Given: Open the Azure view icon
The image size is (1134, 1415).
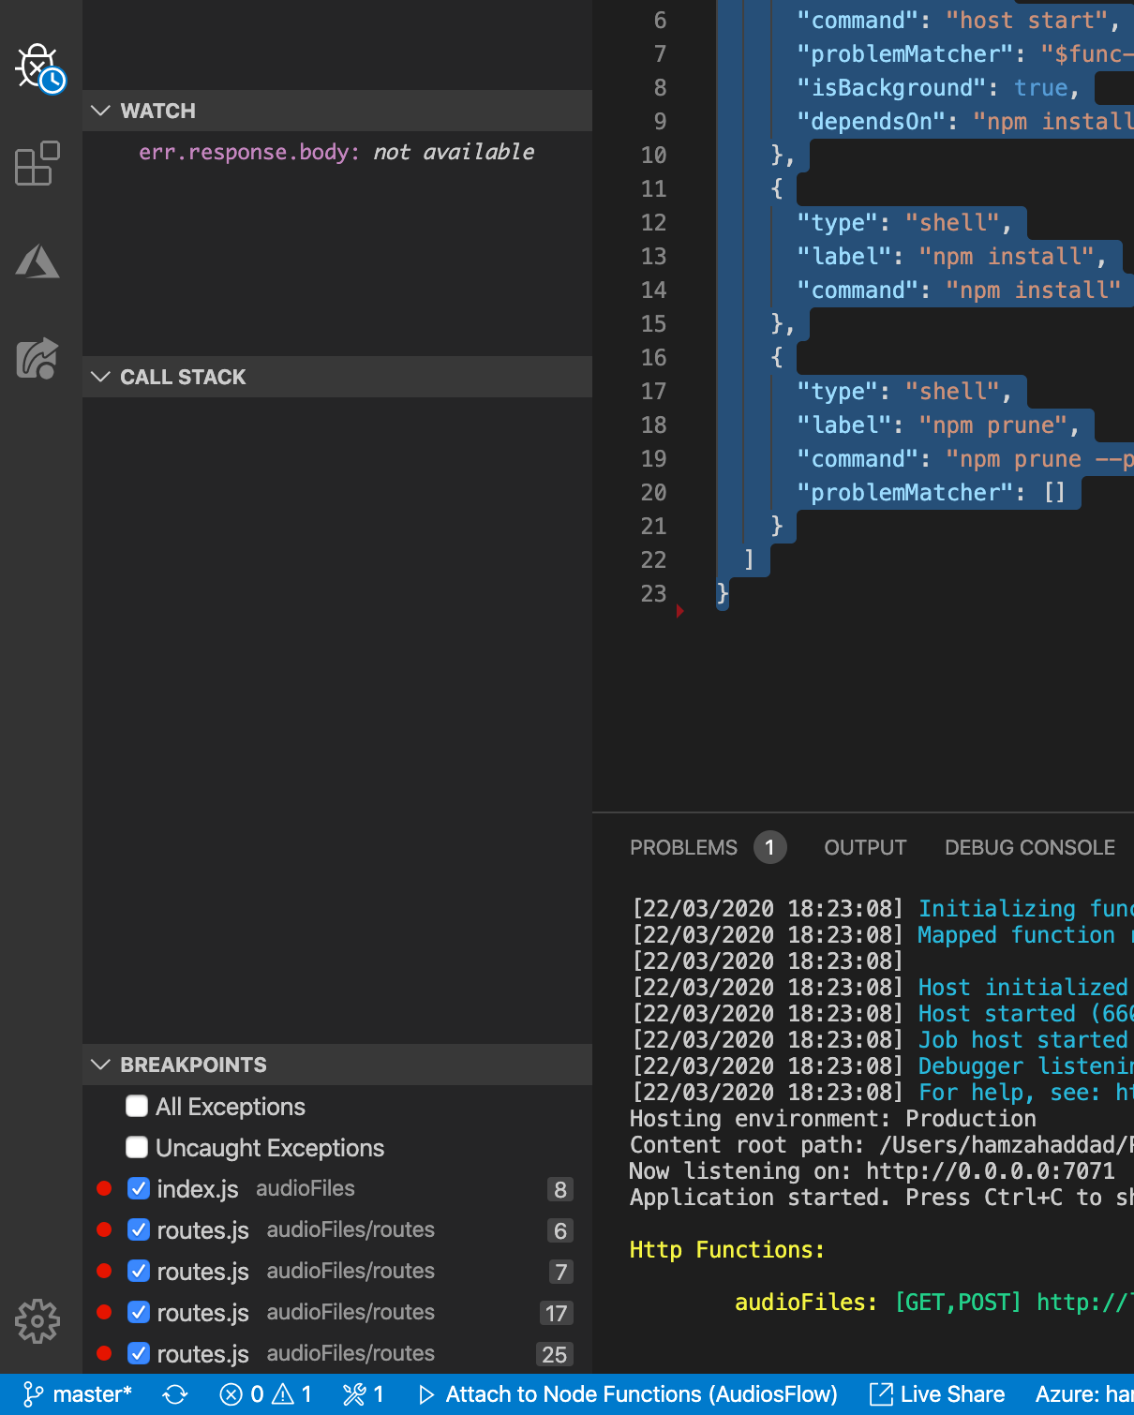Looking at the screenshot, I should 37,261.
